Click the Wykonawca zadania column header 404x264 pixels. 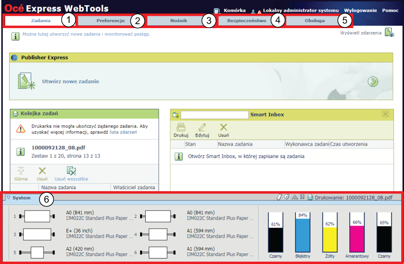click(307, 144)
